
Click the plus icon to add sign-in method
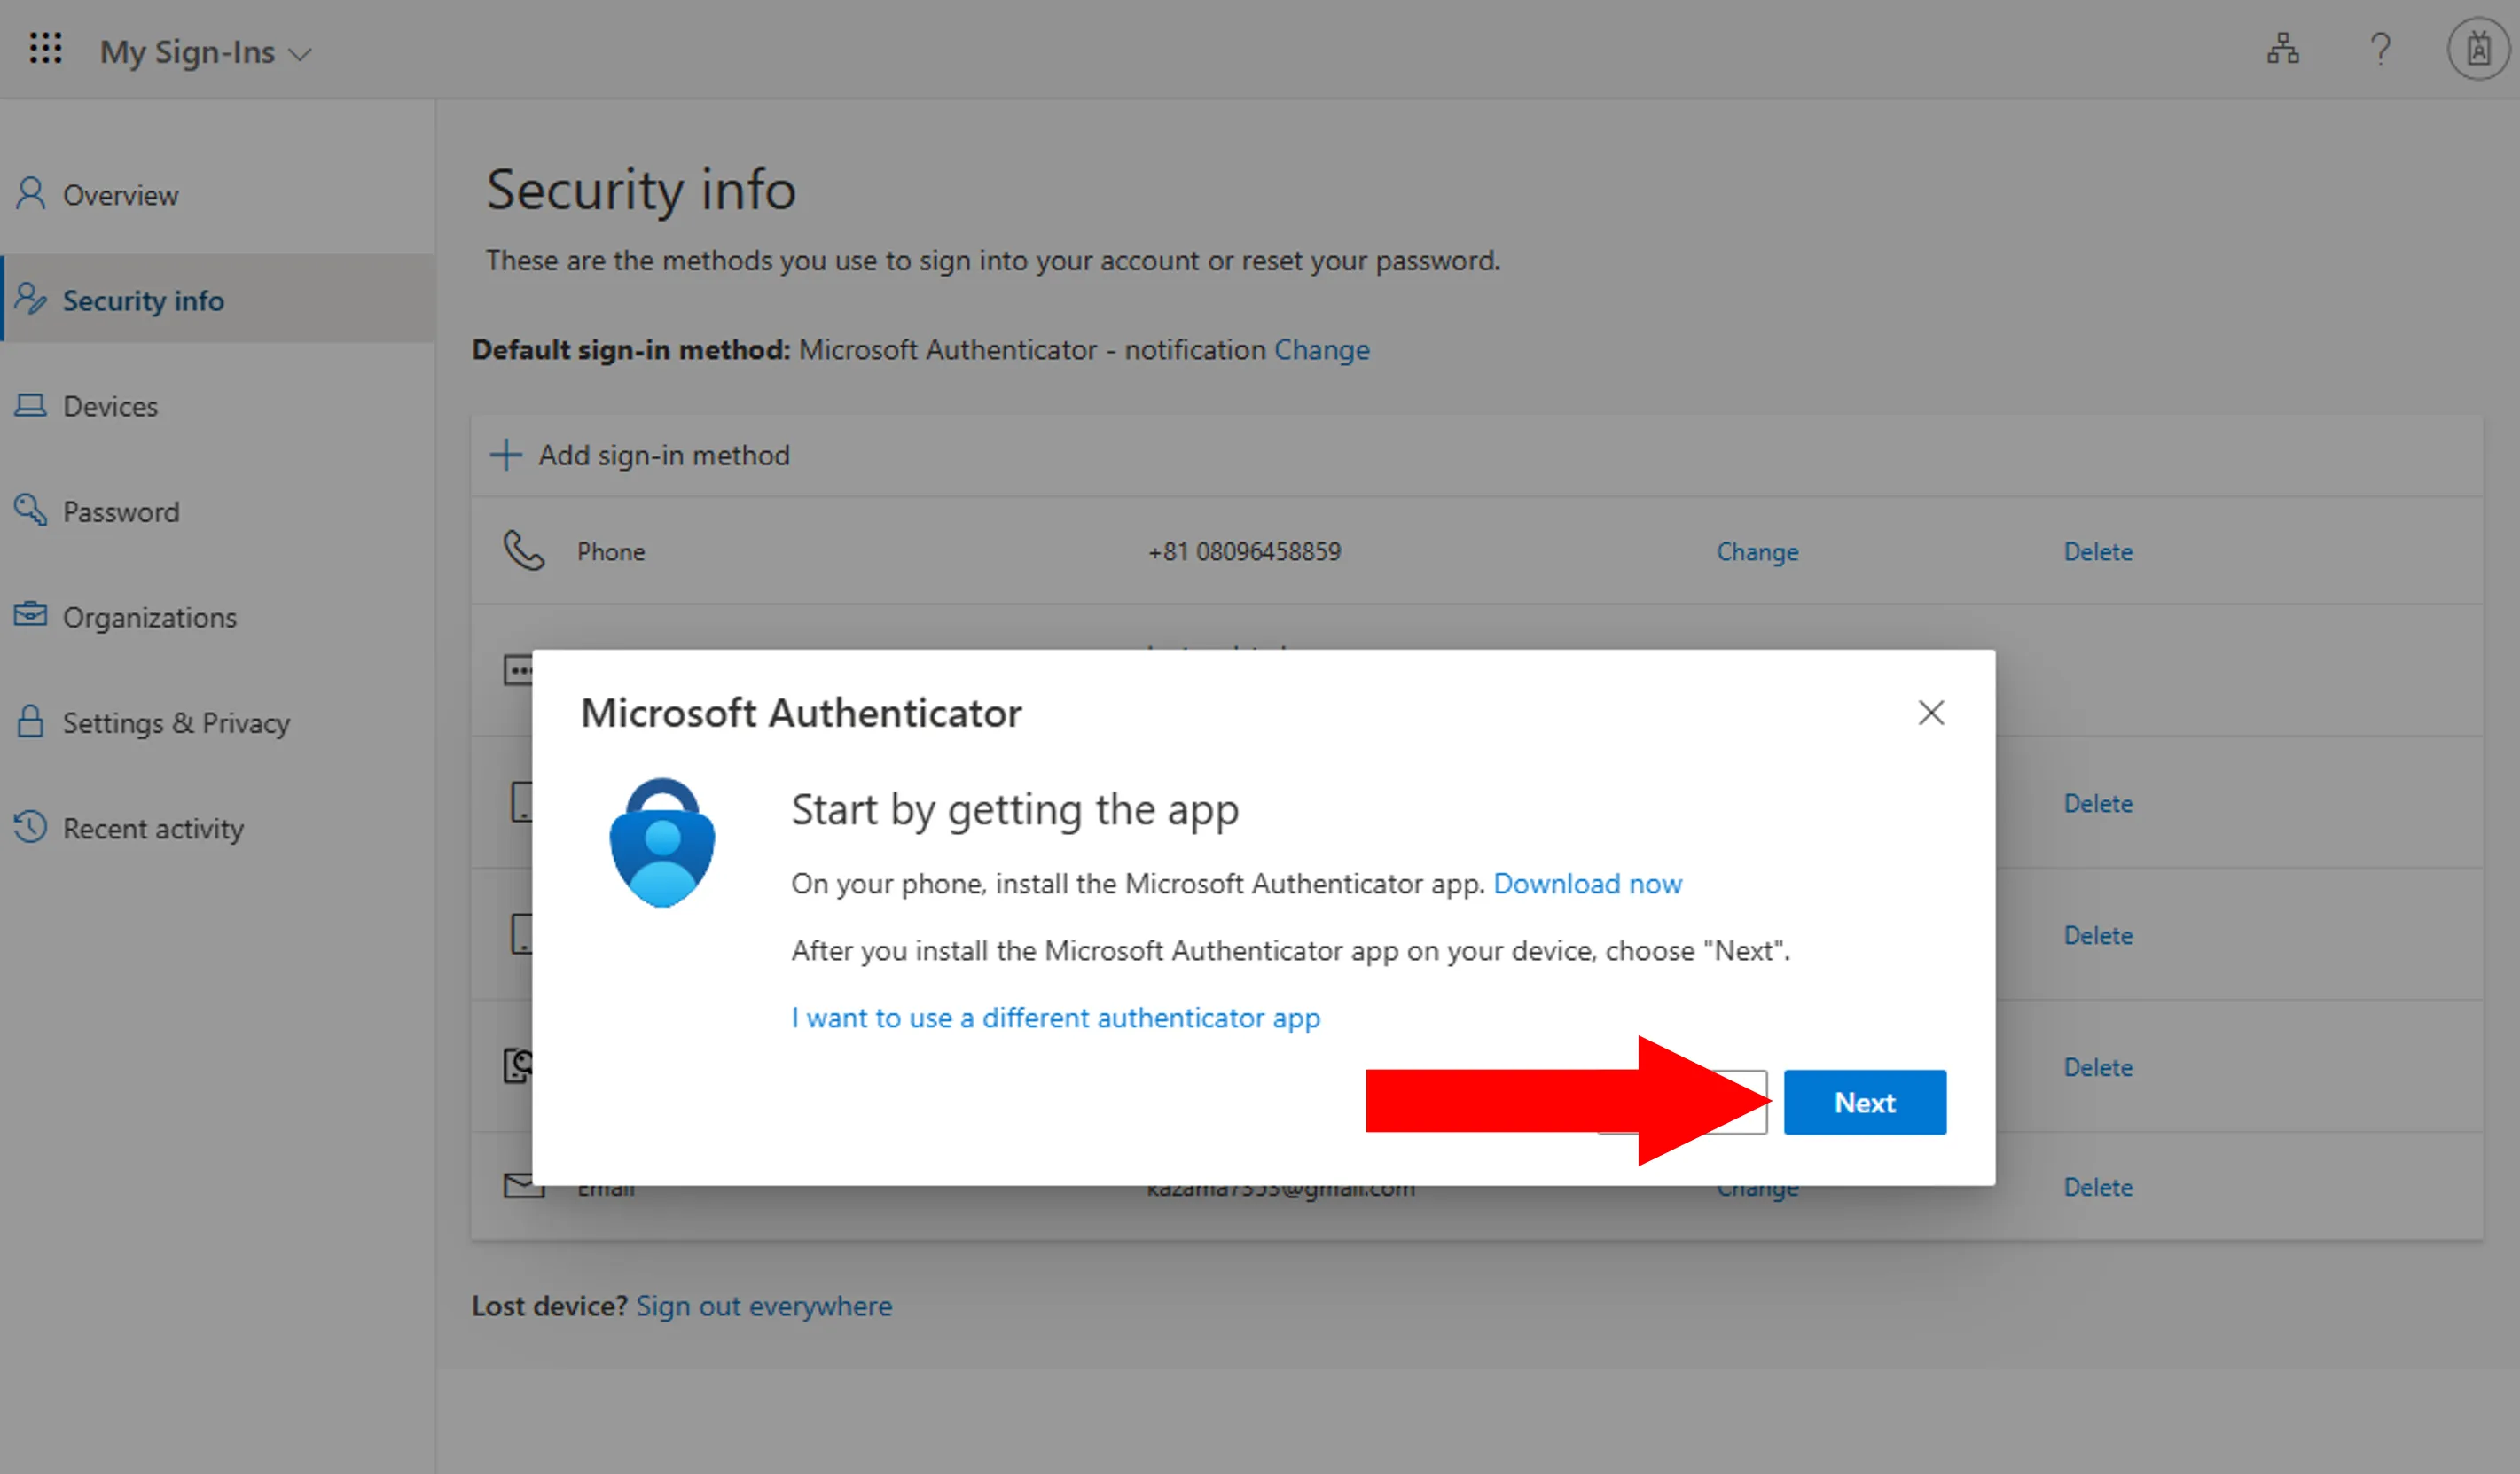pyautogui.click(x=506, y=455)
